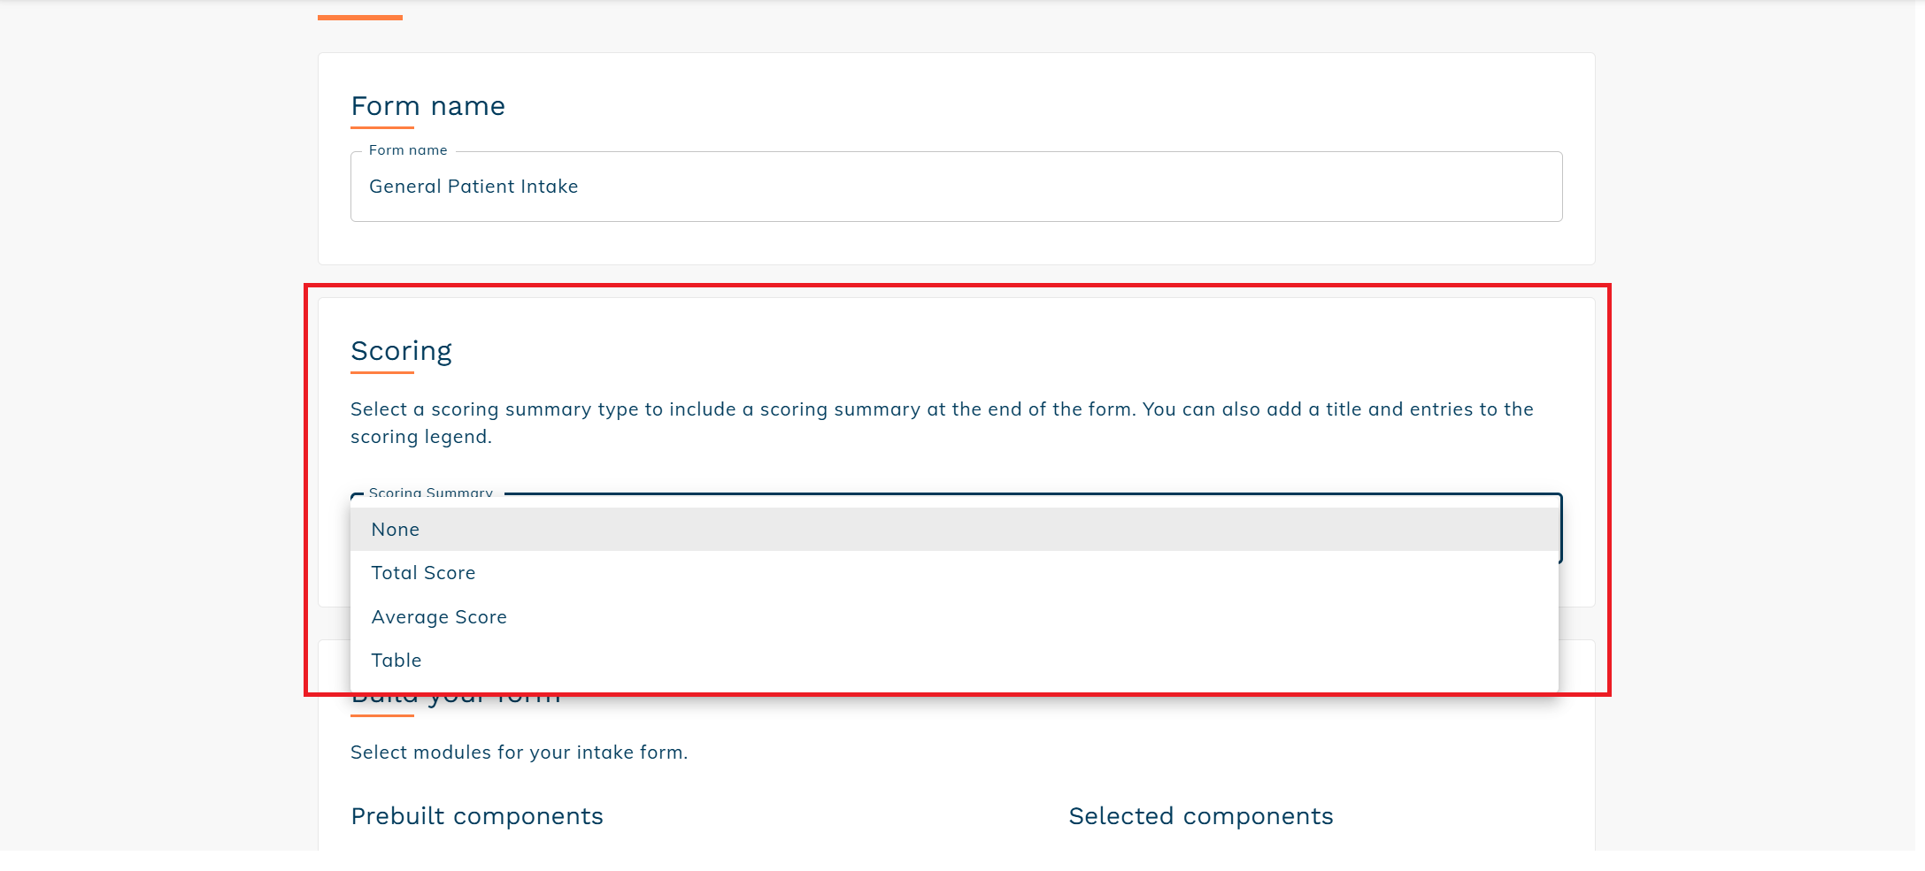
Task: Click the 'Select modules for your intake form' text
Action: 519,753
